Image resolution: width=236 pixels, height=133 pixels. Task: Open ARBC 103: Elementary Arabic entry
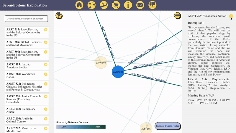coord(27,110)
